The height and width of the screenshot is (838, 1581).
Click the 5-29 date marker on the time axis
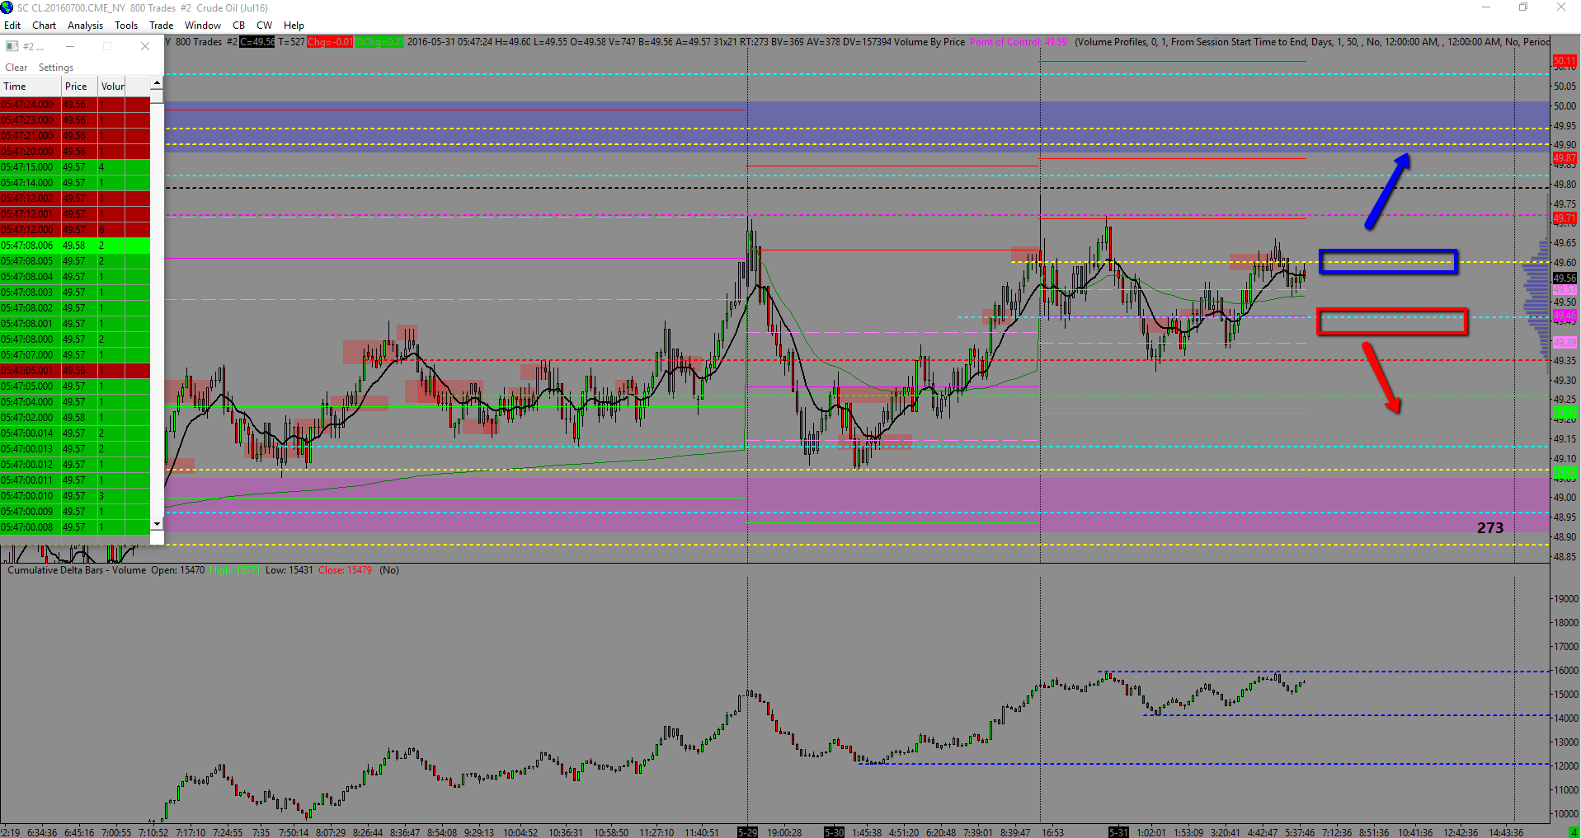pos(747,832)
